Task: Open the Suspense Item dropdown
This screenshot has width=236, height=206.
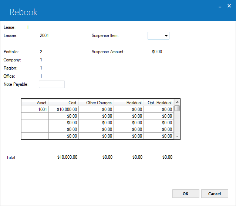Action: tap(166, 36)
